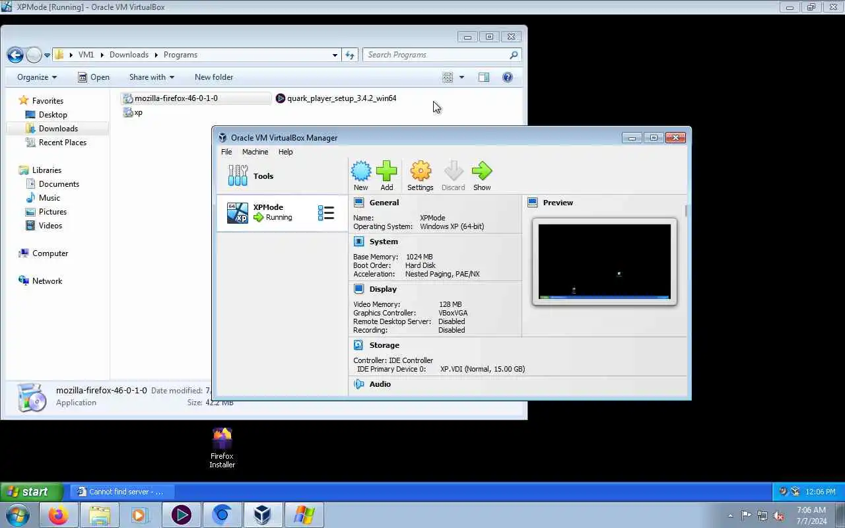Screen dimensions: 845x528
Task: Click the Cannot find server taskbar item
Action: (x=122, y=492)
